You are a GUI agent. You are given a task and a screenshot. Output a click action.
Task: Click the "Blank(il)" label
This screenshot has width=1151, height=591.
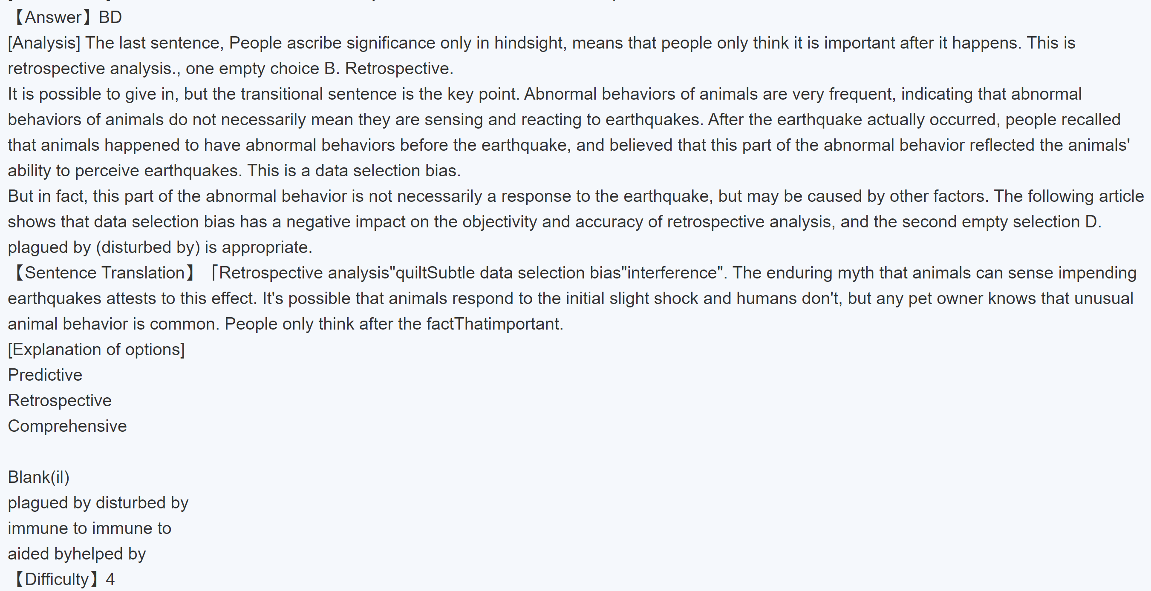pyautogui.click(x=39, y=477)
